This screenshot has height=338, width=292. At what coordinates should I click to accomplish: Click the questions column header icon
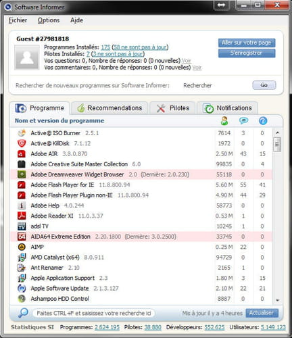[x=263, y=121]
